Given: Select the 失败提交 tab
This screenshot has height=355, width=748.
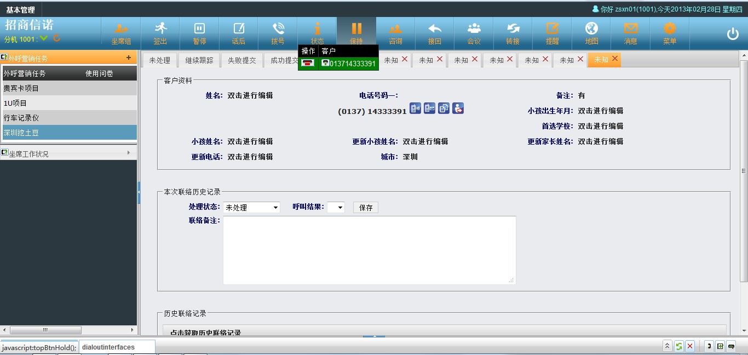Looking at the screenshot, I should pos(242,60).
